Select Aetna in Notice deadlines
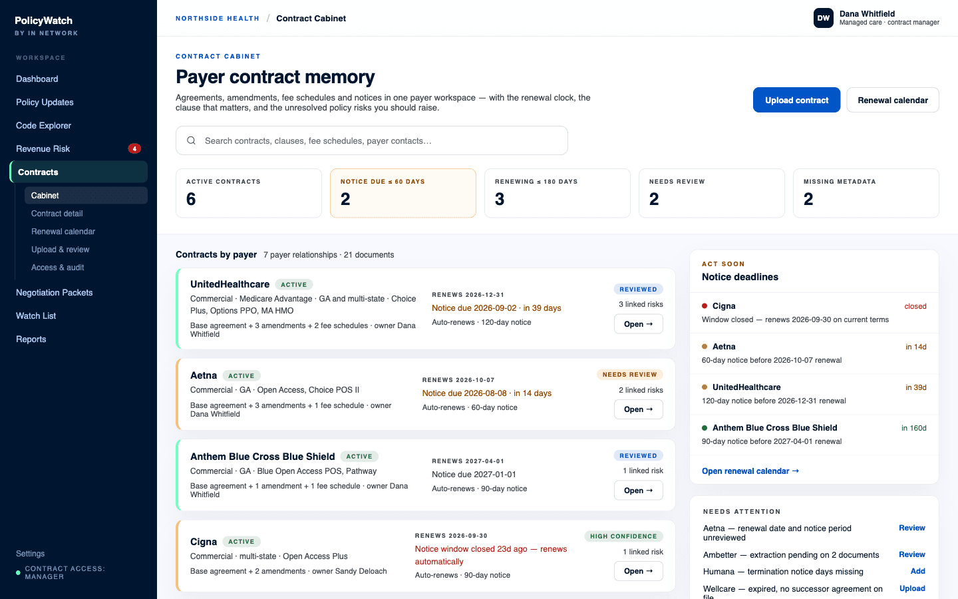The height and width of the screenshot is (599, 958). pos(814,353)
